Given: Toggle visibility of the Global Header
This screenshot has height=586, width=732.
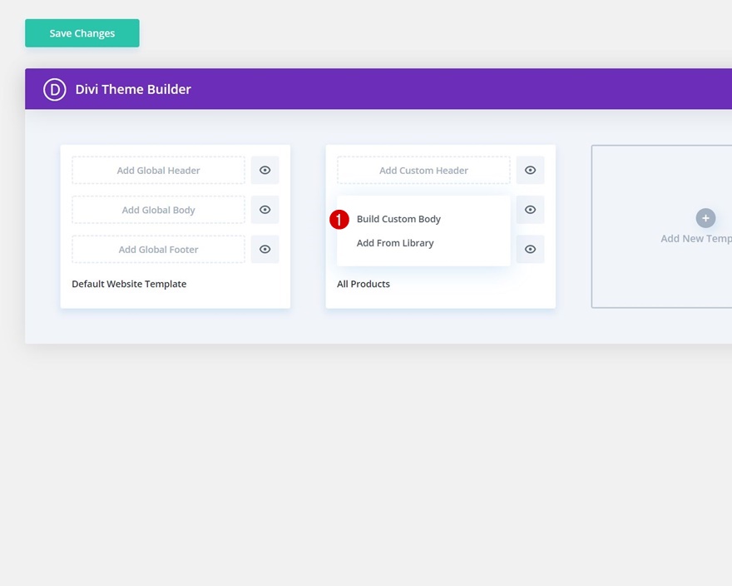Looking at the screenshot, I should (265, 170).
